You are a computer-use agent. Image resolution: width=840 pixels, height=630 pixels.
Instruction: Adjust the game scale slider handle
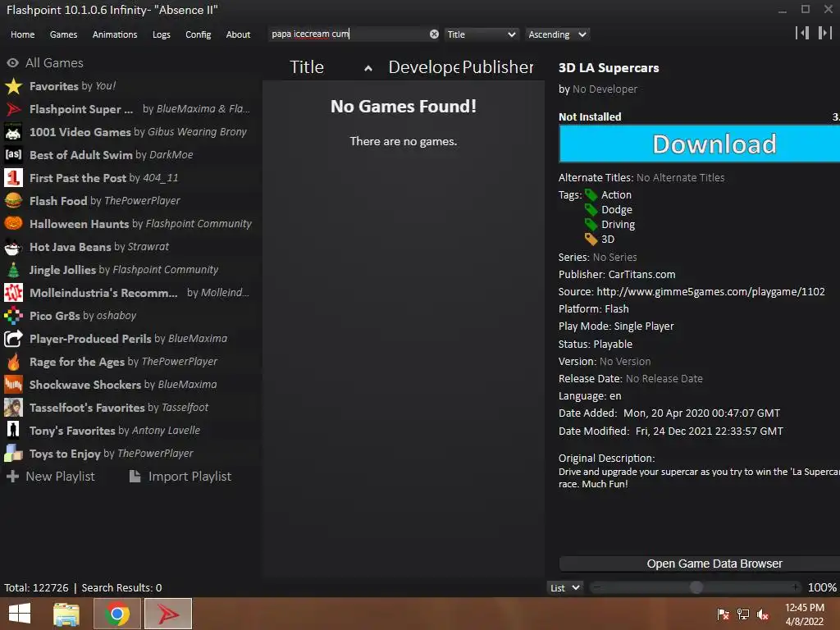(x=696, y=587)
